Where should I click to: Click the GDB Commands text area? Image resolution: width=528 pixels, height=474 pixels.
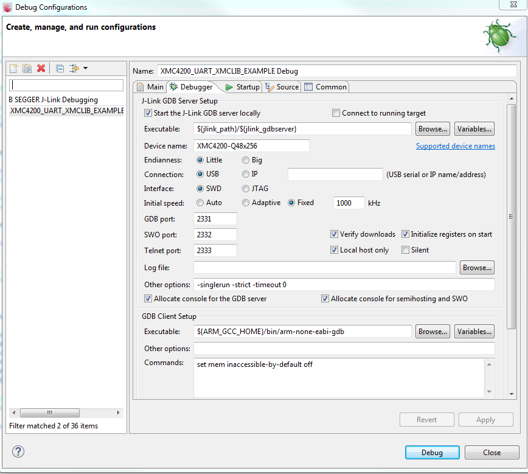(x=339, y=378)
